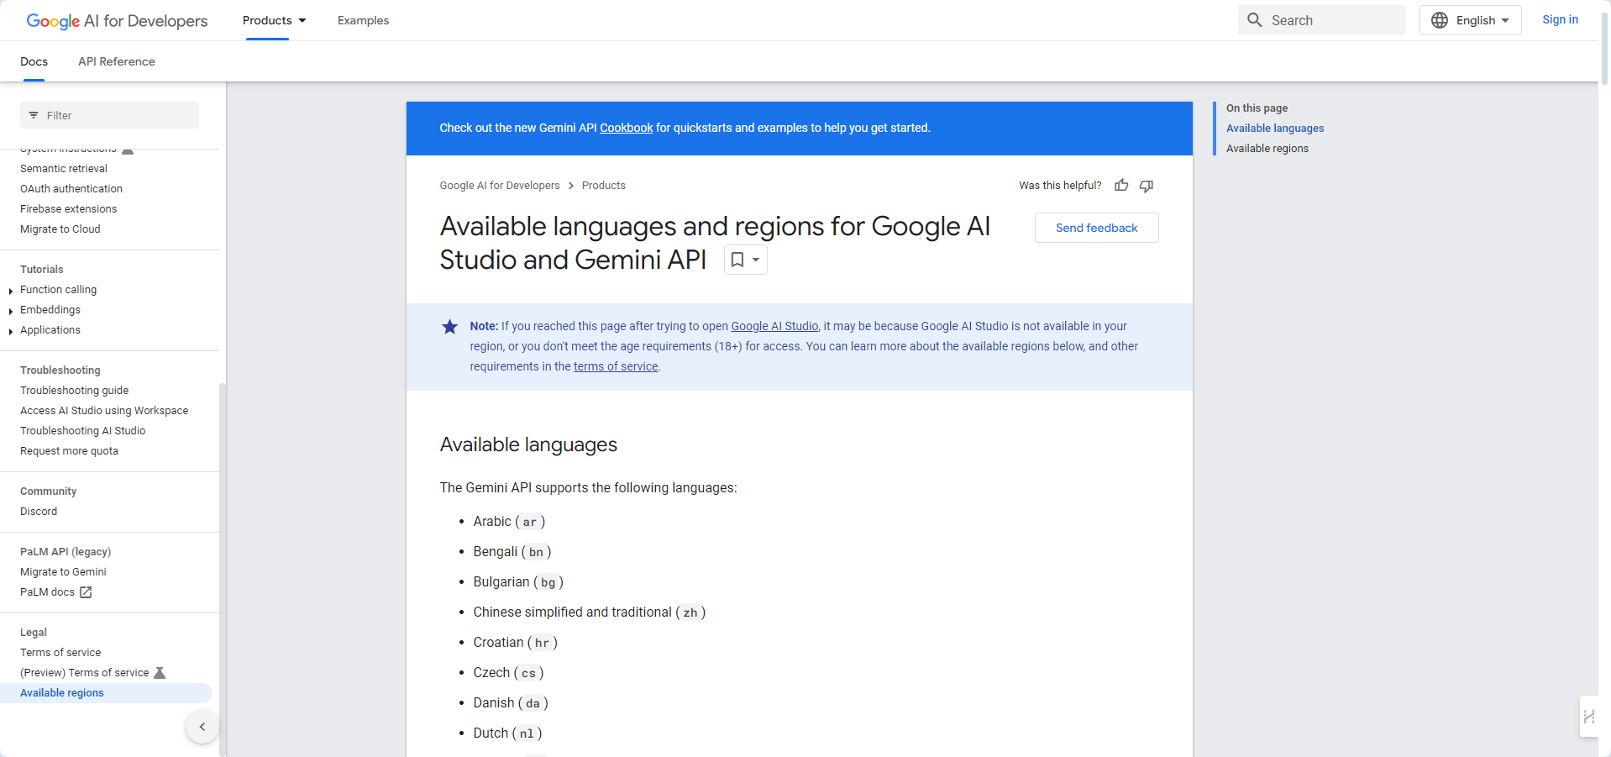Click the Danish (da) list item
This screenshot has width=1611, height=757.
tap(511, 703)
